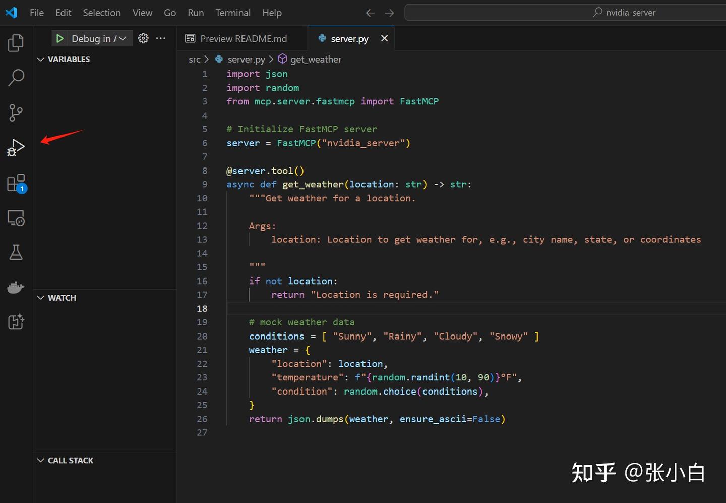Click the src breadcrumb folder
The width and height of the screenshot is (726, 503).
coord(195,60)
